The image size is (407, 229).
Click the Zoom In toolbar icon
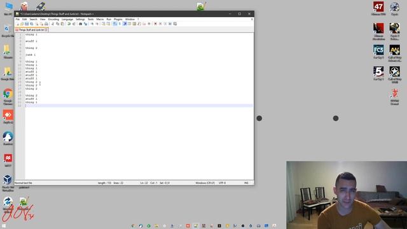[92, 24]
